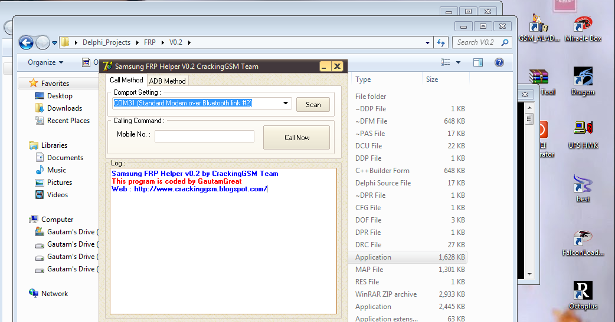Select the File folder row
This screenshot has width=615, height=322.
click(408, 97)
